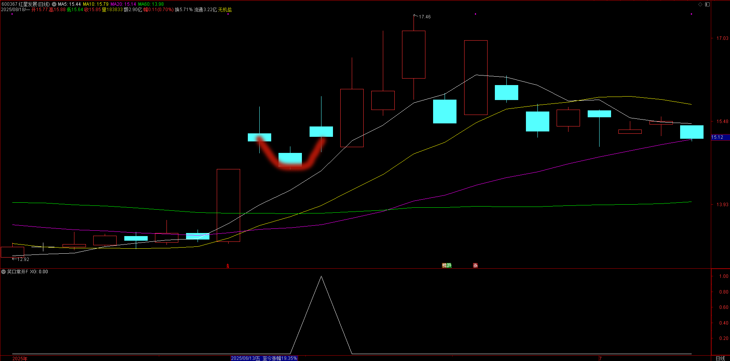Click the red 涨 event marker
Image resolution: width=730 pixels, height=361 pixels.
pyautogui.click(x=475, y=266)
